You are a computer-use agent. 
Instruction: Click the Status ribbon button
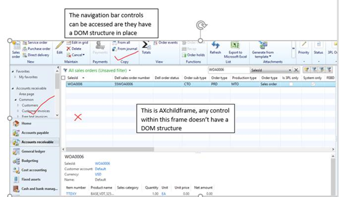[x=318, y=48]
